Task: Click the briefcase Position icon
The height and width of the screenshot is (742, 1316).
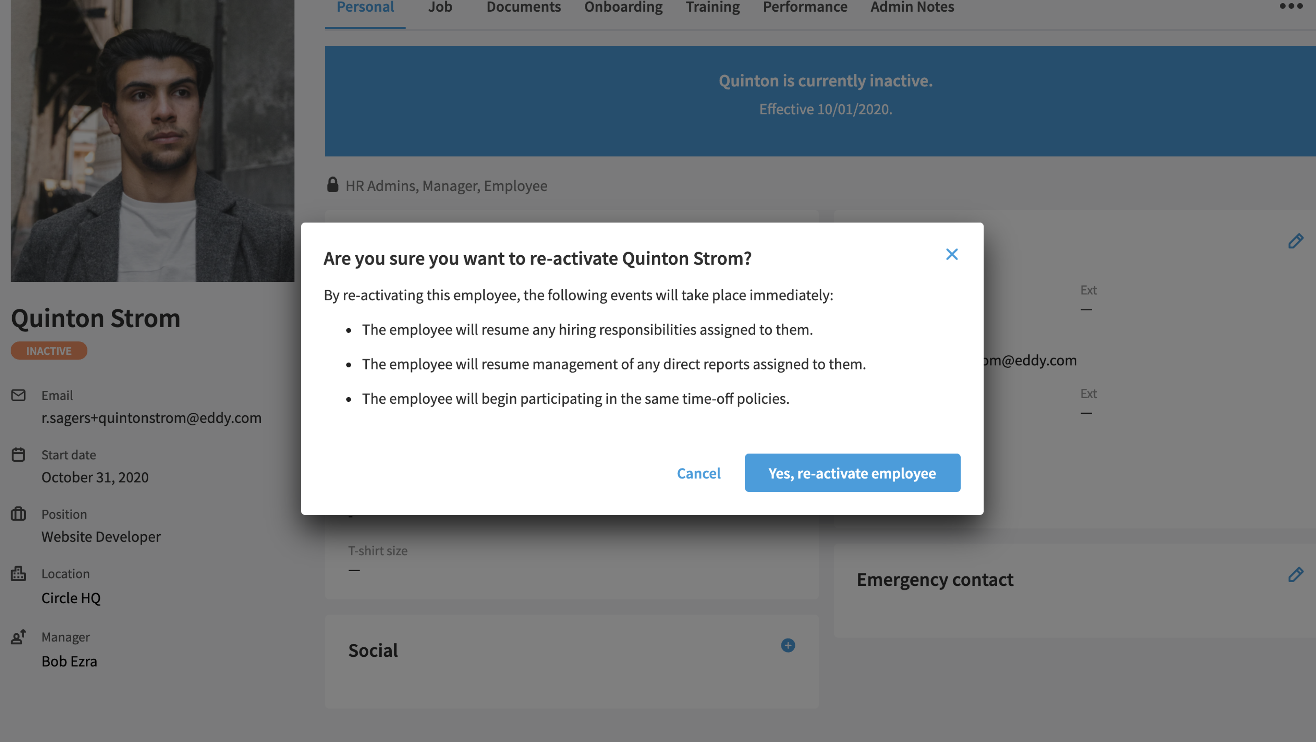Action: click(x=19, y=514)
